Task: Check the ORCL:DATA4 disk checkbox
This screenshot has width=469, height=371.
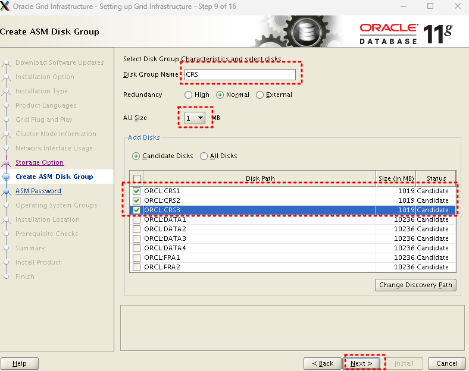Action: coord(136,248)
